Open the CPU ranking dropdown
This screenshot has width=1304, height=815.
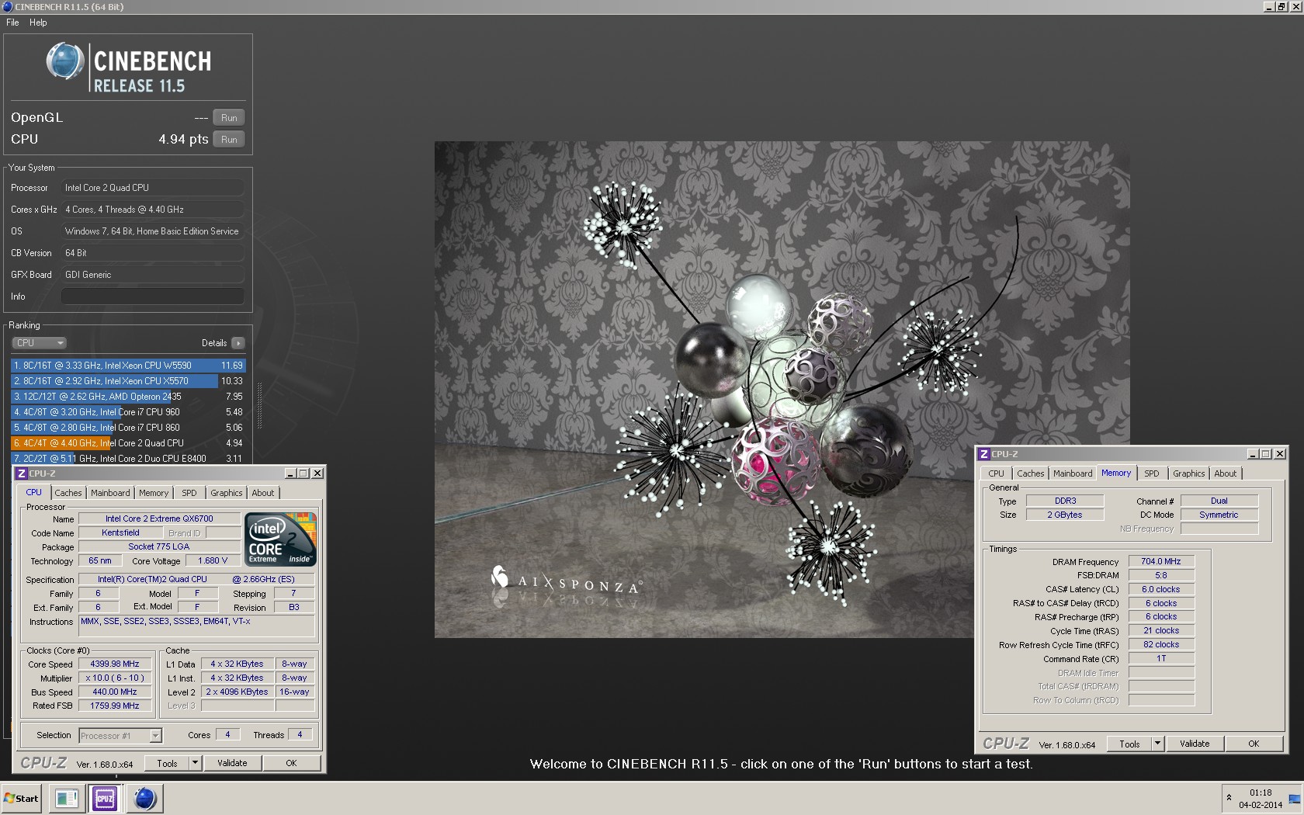tap(39, 343)
